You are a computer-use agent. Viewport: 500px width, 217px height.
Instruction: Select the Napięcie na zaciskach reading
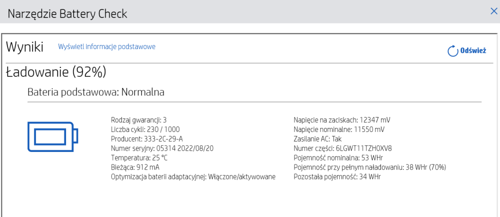coord(342,120)
